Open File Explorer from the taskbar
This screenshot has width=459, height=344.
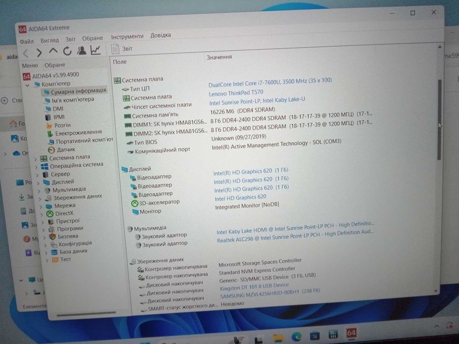pos(278,338)
